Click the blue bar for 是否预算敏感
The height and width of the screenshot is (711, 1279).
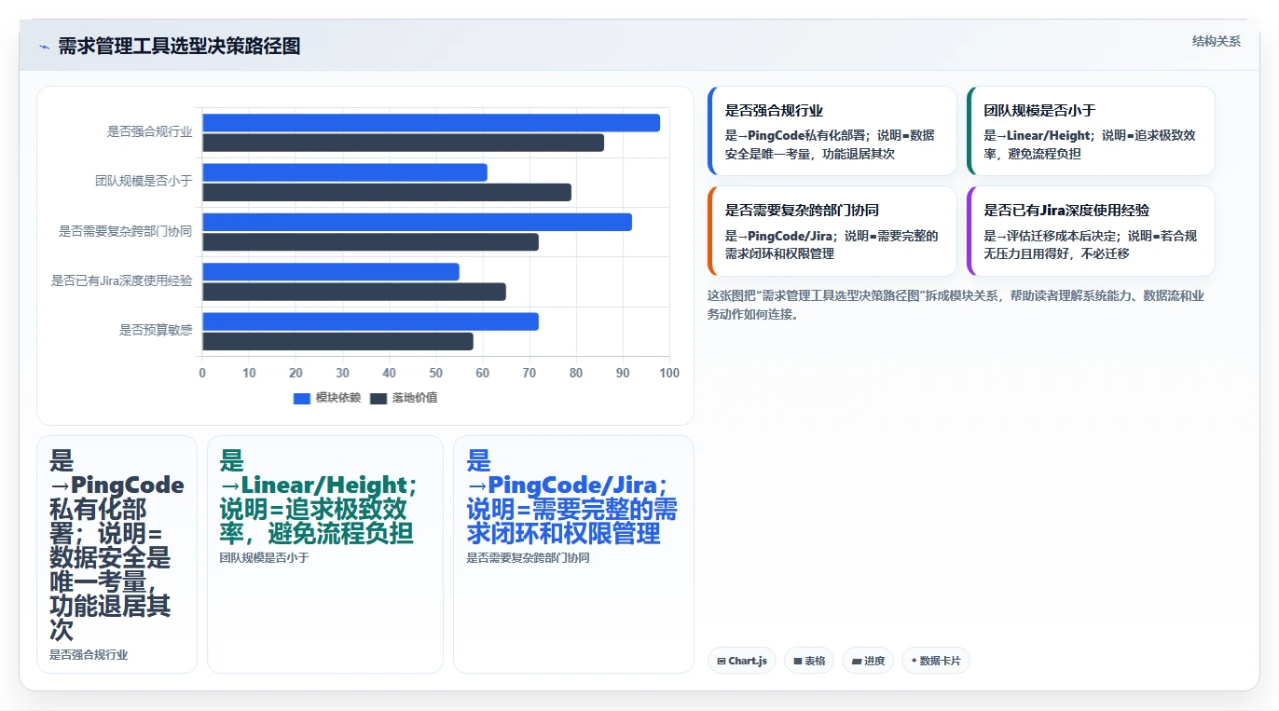click(x=370, y=321)
